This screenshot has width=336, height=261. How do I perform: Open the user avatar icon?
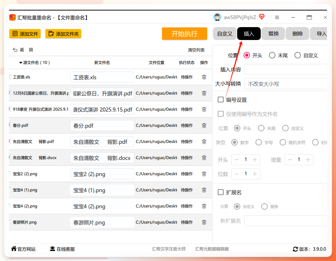[217, 17]
